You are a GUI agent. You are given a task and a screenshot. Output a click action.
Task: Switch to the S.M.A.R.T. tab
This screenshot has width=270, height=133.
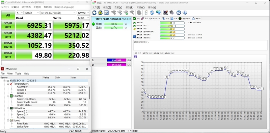click(155, 19)
